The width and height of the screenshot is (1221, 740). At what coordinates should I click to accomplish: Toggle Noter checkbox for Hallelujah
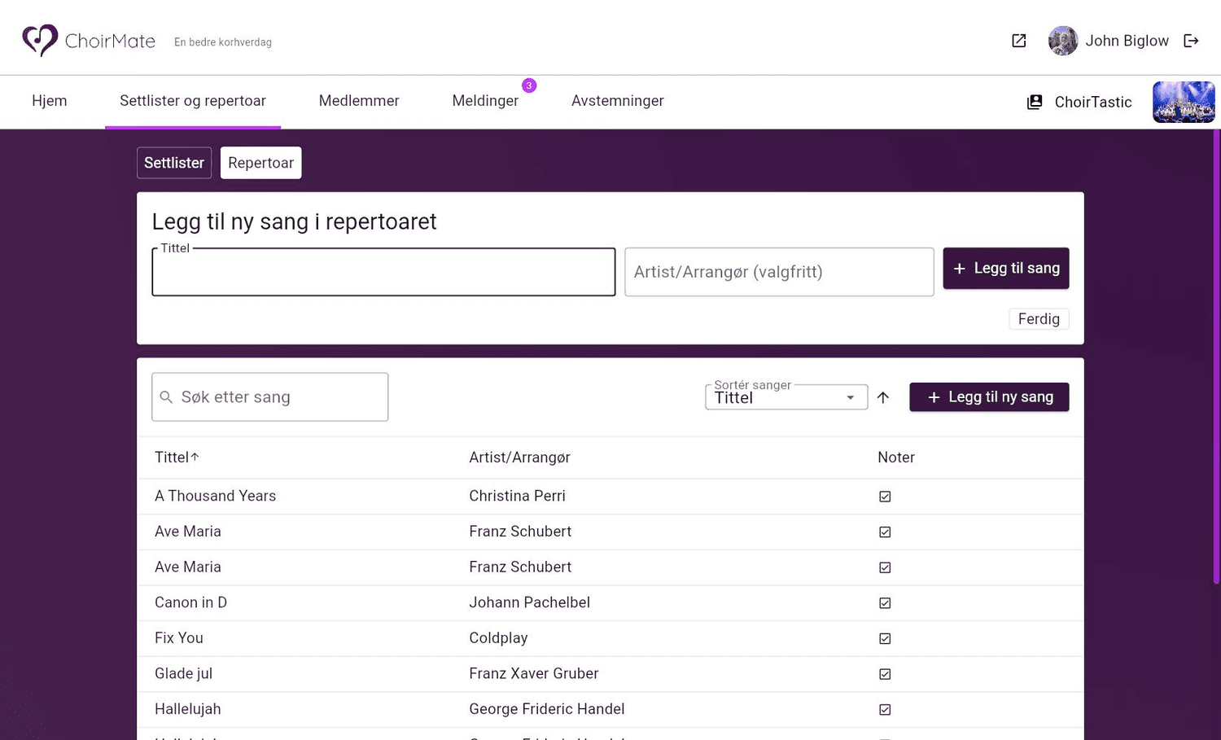click(885, 710)
